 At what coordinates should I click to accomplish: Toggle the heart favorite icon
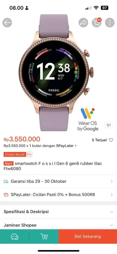(111, 140)
